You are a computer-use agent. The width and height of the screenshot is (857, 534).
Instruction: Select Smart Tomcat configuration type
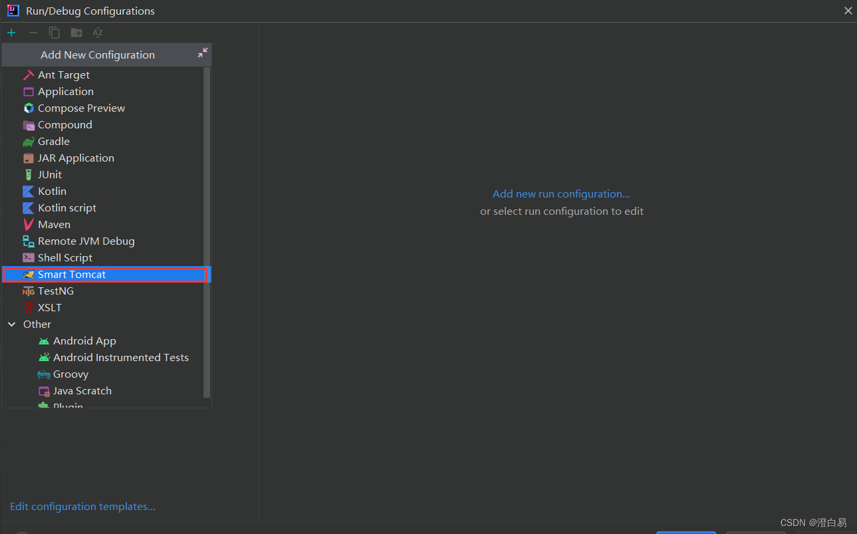72,275
